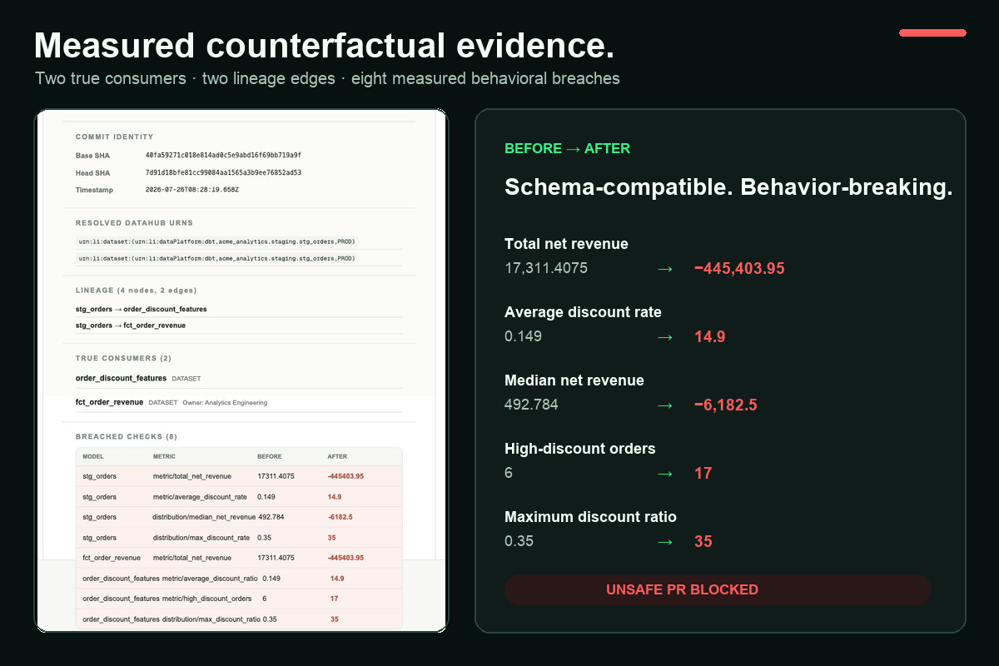Image resolution: width=999 pixels, height=666 pixels.
Task: Click the arrow in Average discount rate row
Action: coord(665,337)
